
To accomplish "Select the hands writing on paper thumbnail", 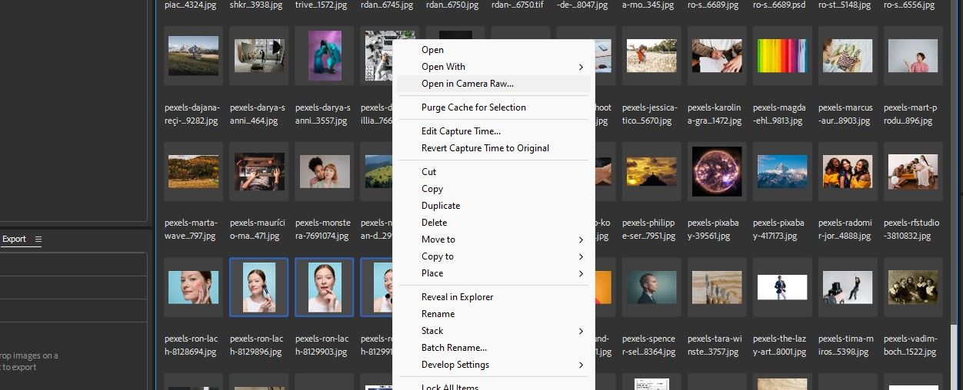I will click(717, 56).
